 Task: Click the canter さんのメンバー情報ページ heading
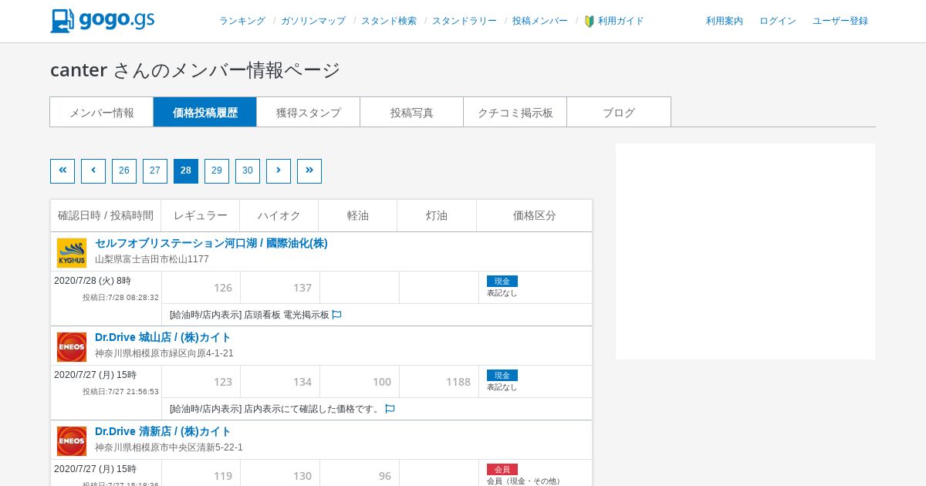[x=195, y=69]
